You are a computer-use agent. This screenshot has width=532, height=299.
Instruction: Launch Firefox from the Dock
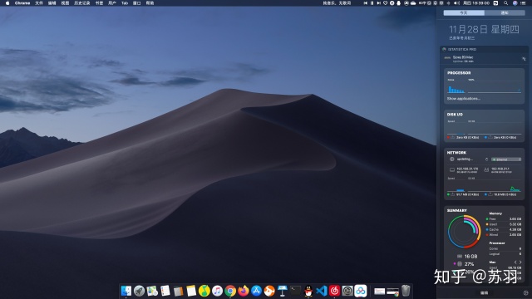(x=244, y=291)
